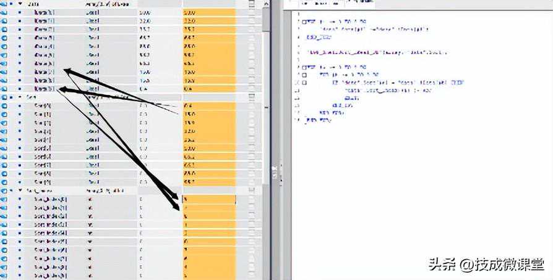Click the monitor icon of the first Sort element
Viewport: 553px width, 280px height.
4,106
